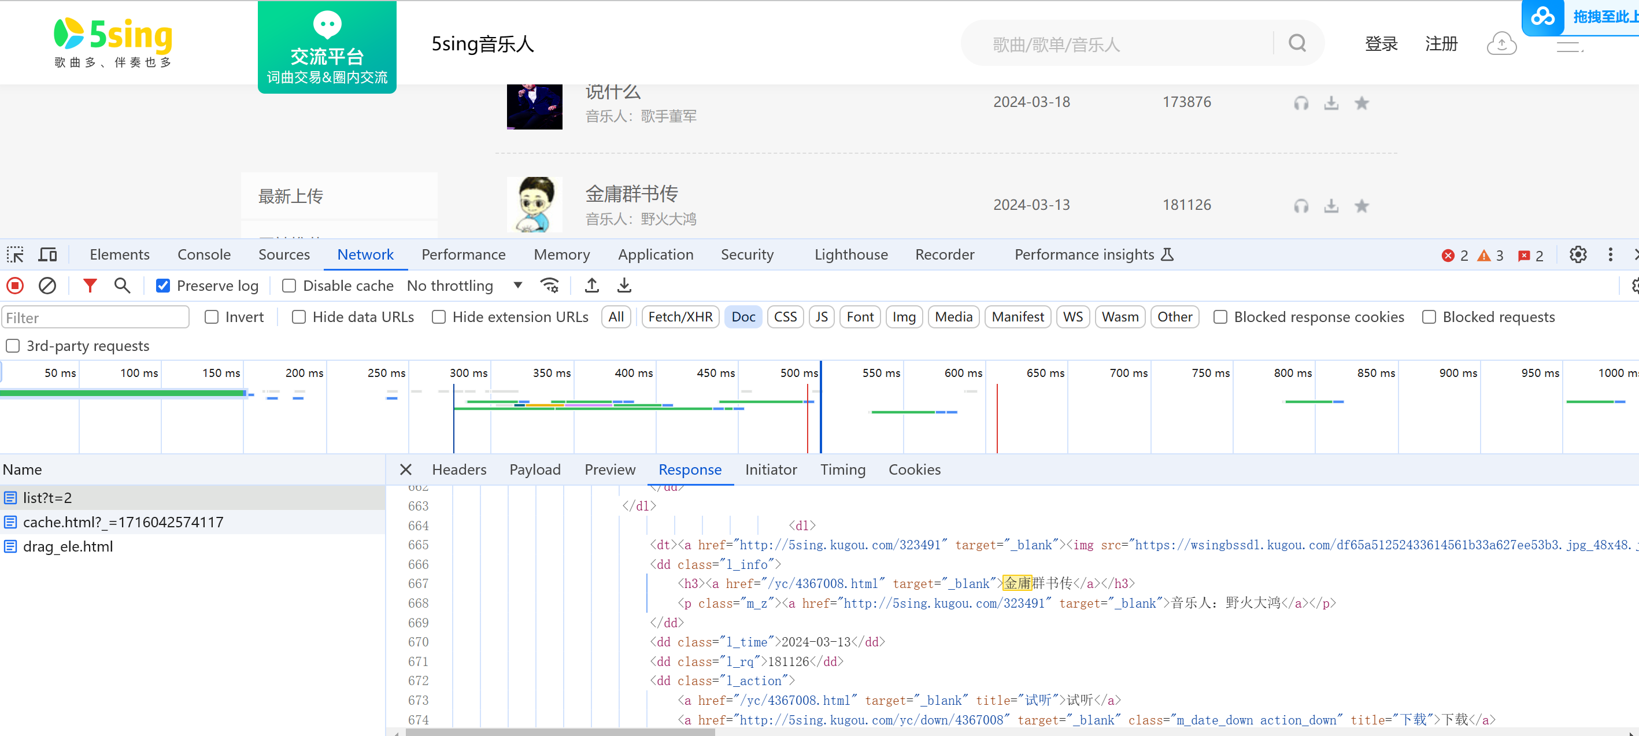This screenshot has height=736, width=1639.
Task: Open the Application tab
Action: click(x=656, y=254)
